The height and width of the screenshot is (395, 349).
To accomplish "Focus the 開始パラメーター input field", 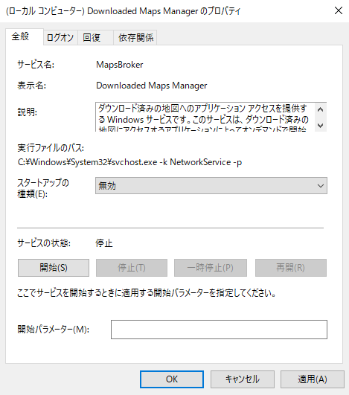I will click(x=219, y=330).
